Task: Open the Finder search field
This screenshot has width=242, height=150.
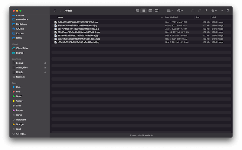Action: tap(228, 11)
